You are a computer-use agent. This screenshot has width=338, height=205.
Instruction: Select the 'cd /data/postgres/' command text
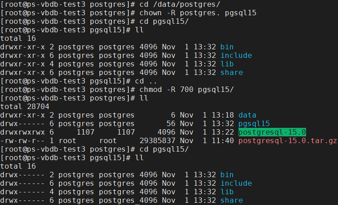(x=180, y=4)
